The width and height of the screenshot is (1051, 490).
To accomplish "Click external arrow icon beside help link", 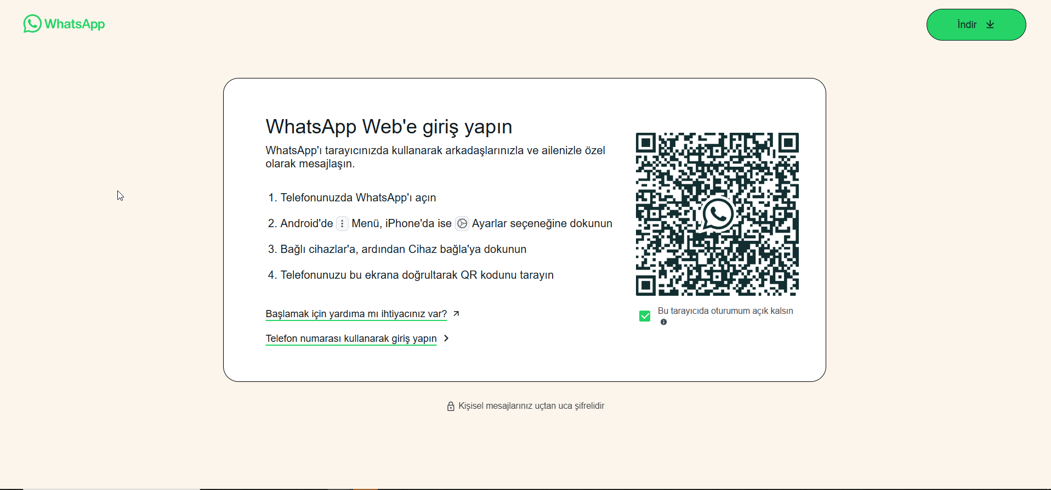I will [456, 313].
